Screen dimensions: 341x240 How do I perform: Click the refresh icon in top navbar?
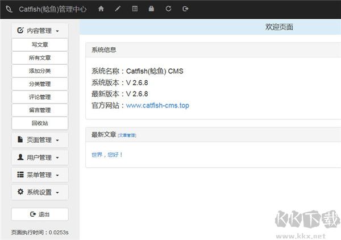(168, 9)
